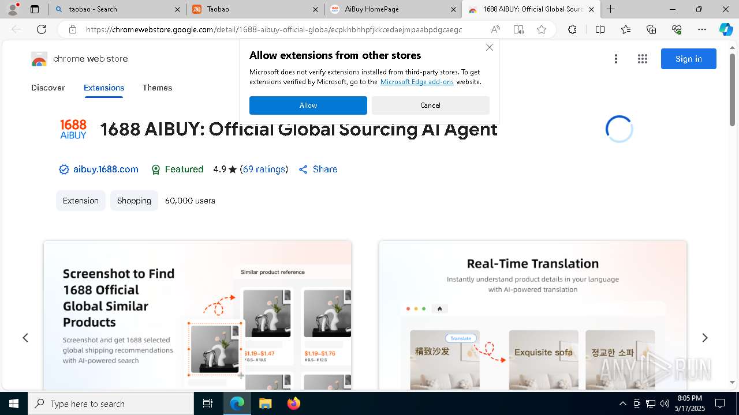Add this page to favorites star
The height and width of the screenshot is (415, 739).
542,29
